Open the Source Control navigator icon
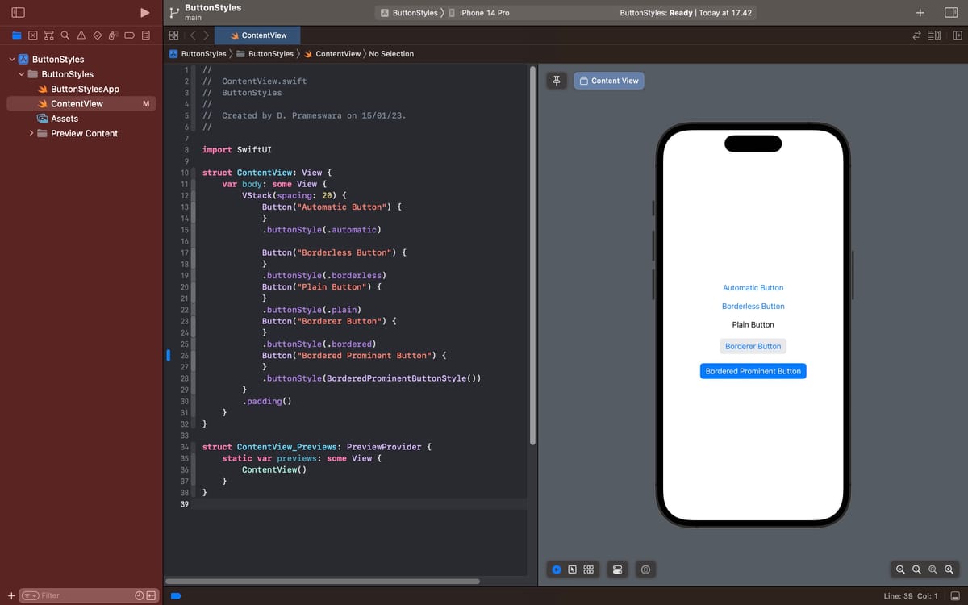 click(x=33, y=35)
